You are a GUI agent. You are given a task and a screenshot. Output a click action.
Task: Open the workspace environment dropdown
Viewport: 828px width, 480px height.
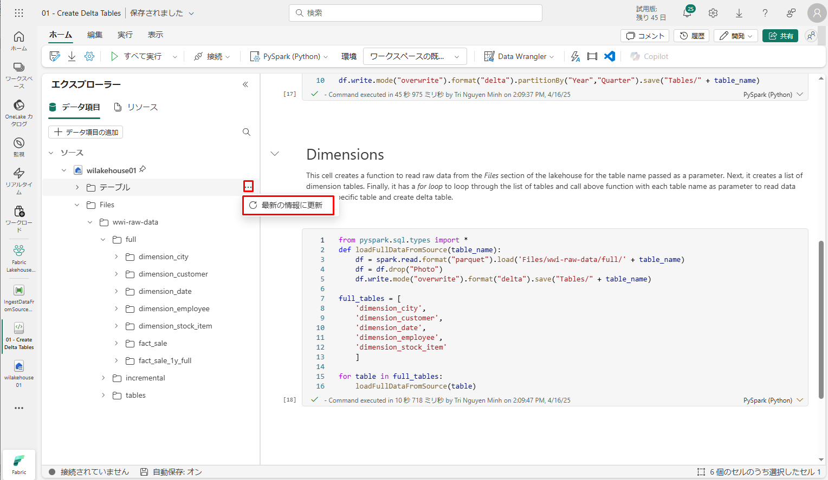pos(415,56)
